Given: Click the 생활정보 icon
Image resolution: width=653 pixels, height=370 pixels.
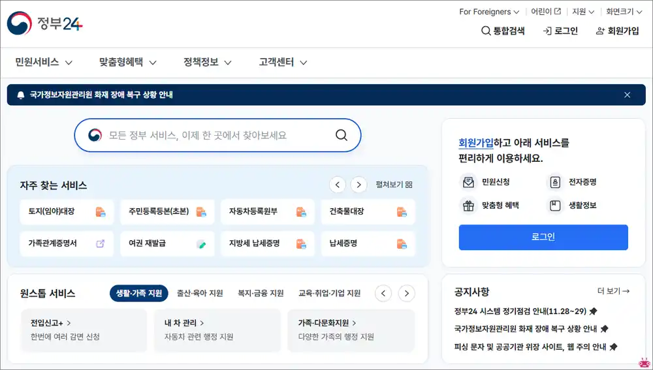Looking at the screenshot, I should pos(555,206).
